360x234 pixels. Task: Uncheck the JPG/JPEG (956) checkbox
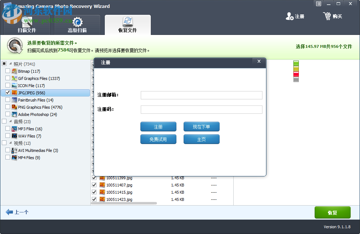(8, 93)
